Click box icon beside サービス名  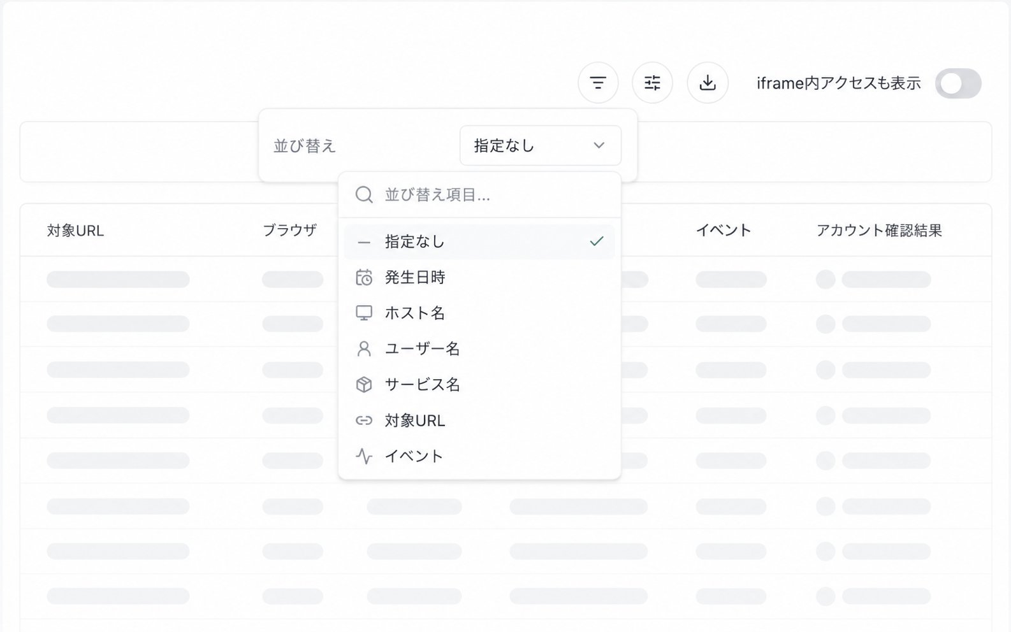[x=364, y=384]
